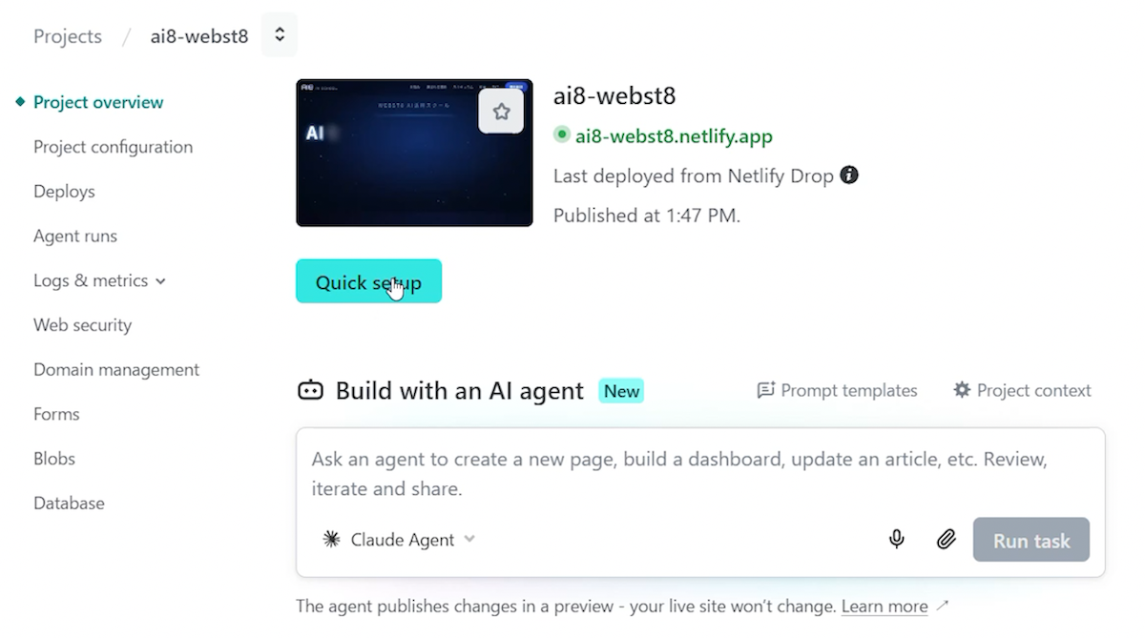Follow the Learn more link

[x=885, y=607]
